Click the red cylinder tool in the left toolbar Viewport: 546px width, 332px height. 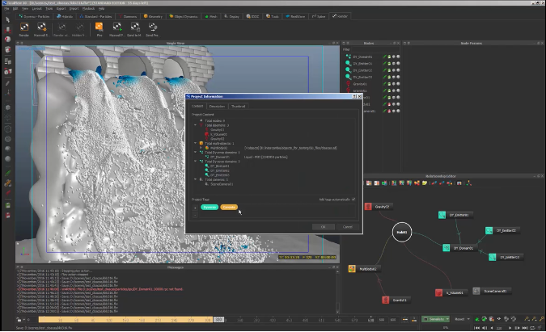7,30
